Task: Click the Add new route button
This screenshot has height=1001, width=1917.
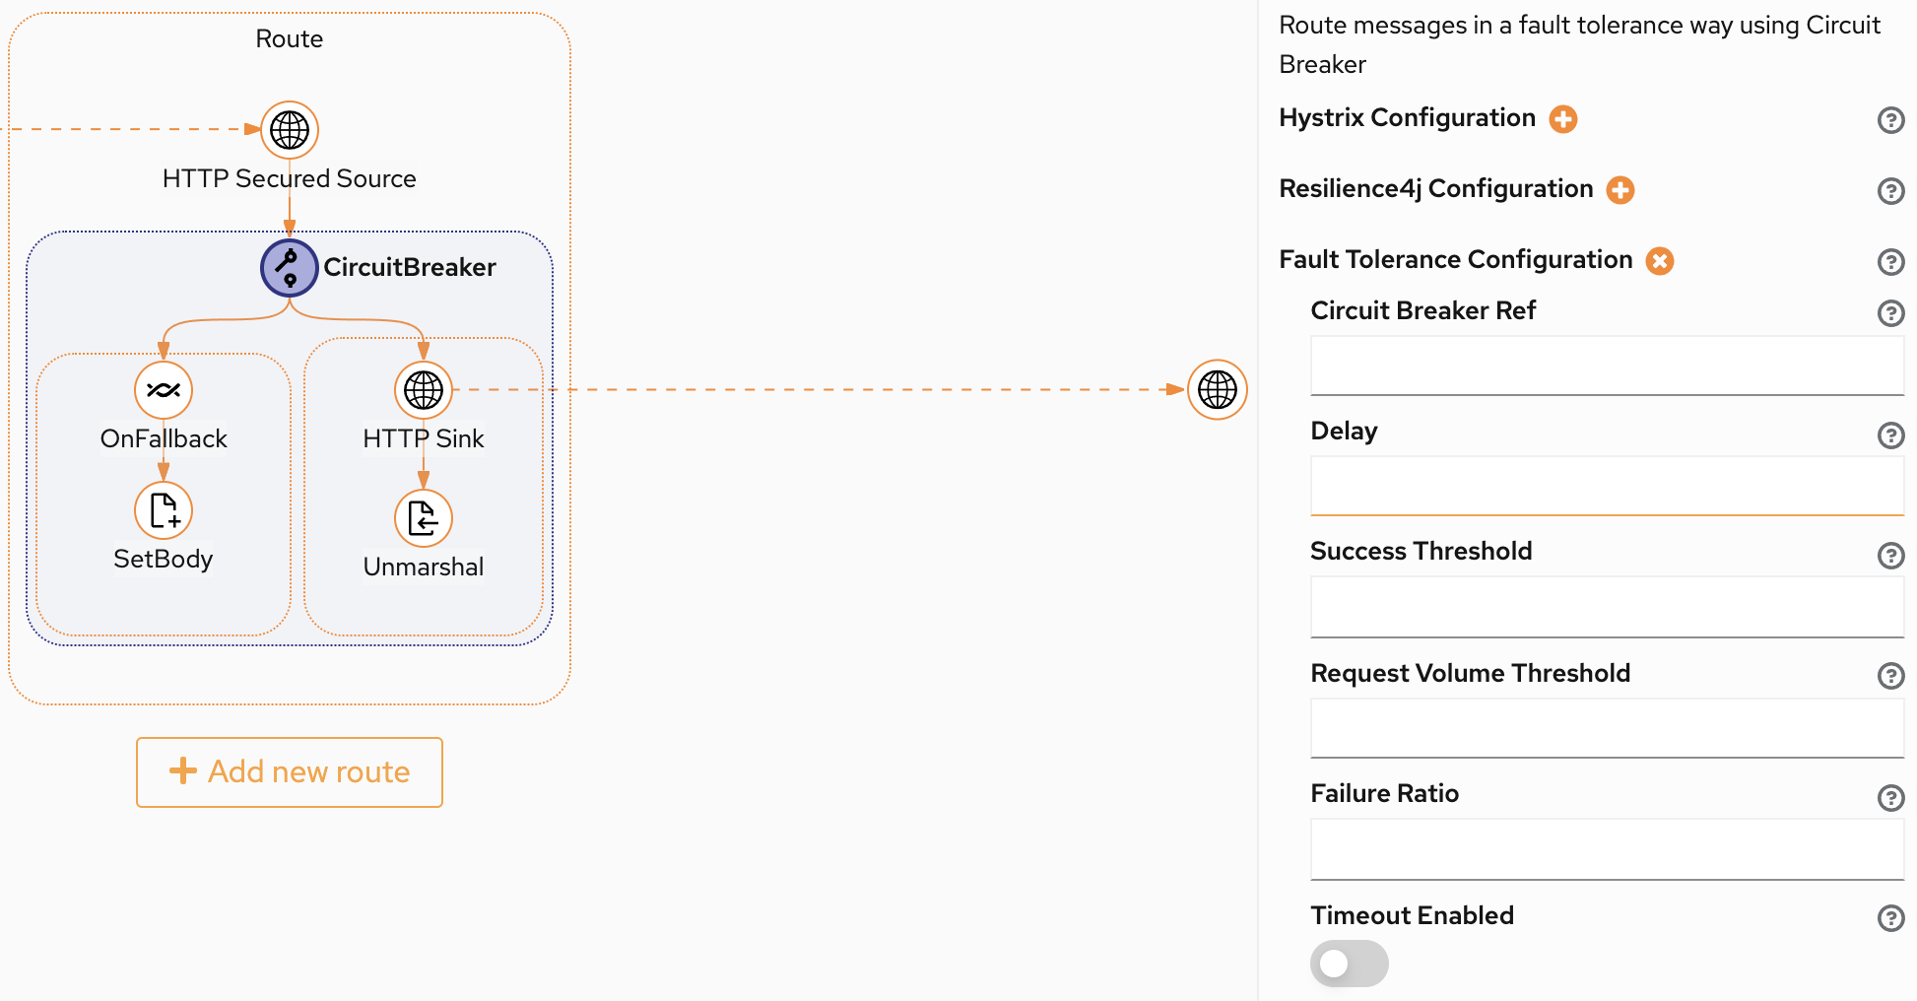Action: tap(290, 772)
